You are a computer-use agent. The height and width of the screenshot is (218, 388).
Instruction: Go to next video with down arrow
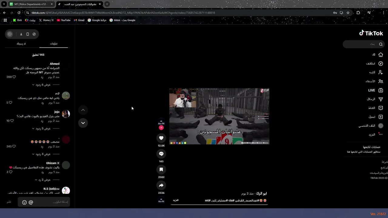[83, 123]
